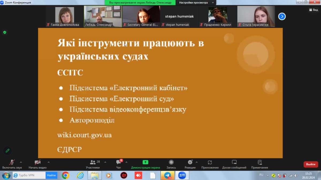Click the Запись record button
Image resolution: width=321 pixels, height=180 pixels.
click(171, 164)
